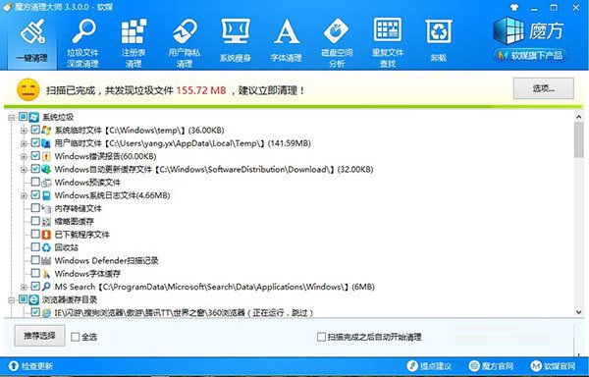Check Windows Defender扫描记录 checkbox
Image resolution: width=589 pixels, height=377 pixels.
(35, 260)
